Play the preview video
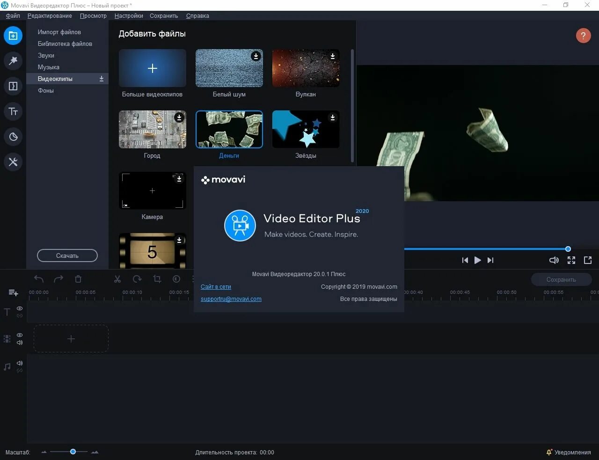The height and width of the screenshot is (460, 599). coord(477,260)
